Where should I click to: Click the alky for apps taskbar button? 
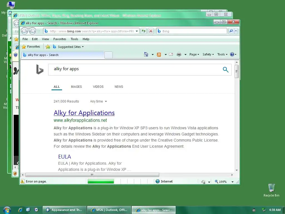[x=154, y=210]
